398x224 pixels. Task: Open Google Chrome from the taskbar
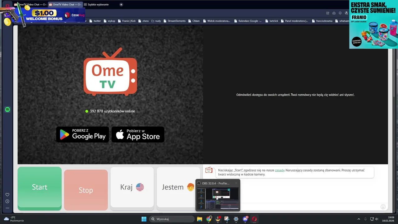pos(209,219)
